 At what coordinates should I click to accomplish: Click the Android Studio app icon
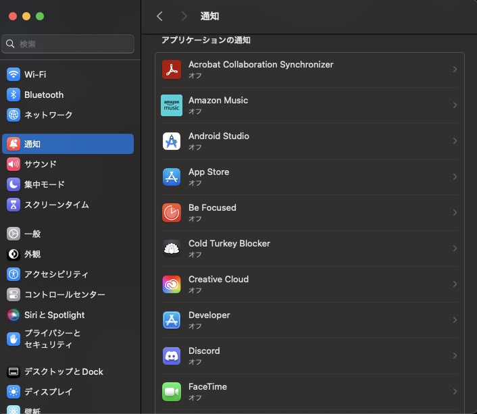coord(172,141)
